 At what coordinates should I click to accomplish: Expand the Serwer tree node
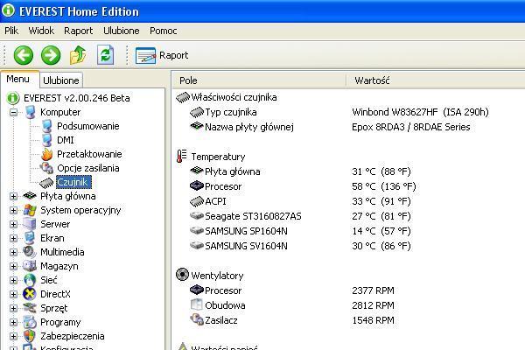(13, 224)
